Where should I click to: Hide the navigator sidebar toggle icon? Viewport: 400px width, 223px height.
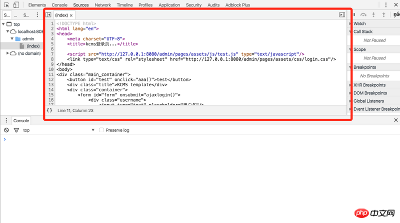(x=48, y=15)
